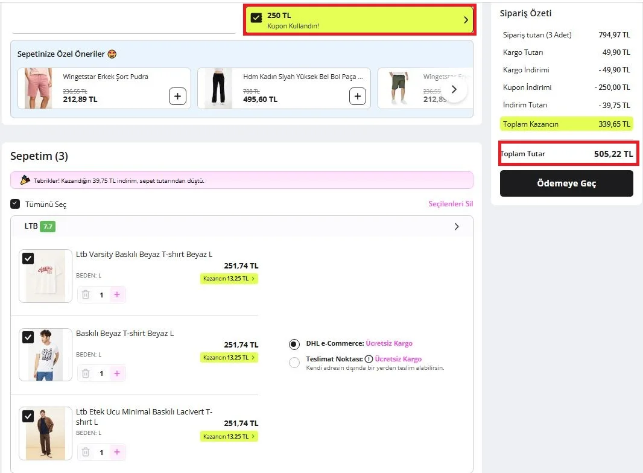Expand the LTB seller section chevron
Viewport: 643px width, 473px height.
pyautogui.click(x=457, y=226)
